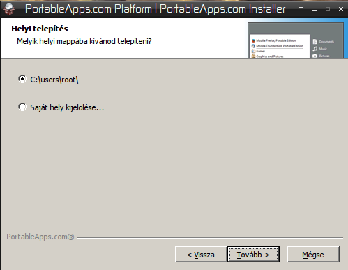The image size is (348, 270).
Task: Click the PortableApps platform preview image
Action: tap(296, 40)
